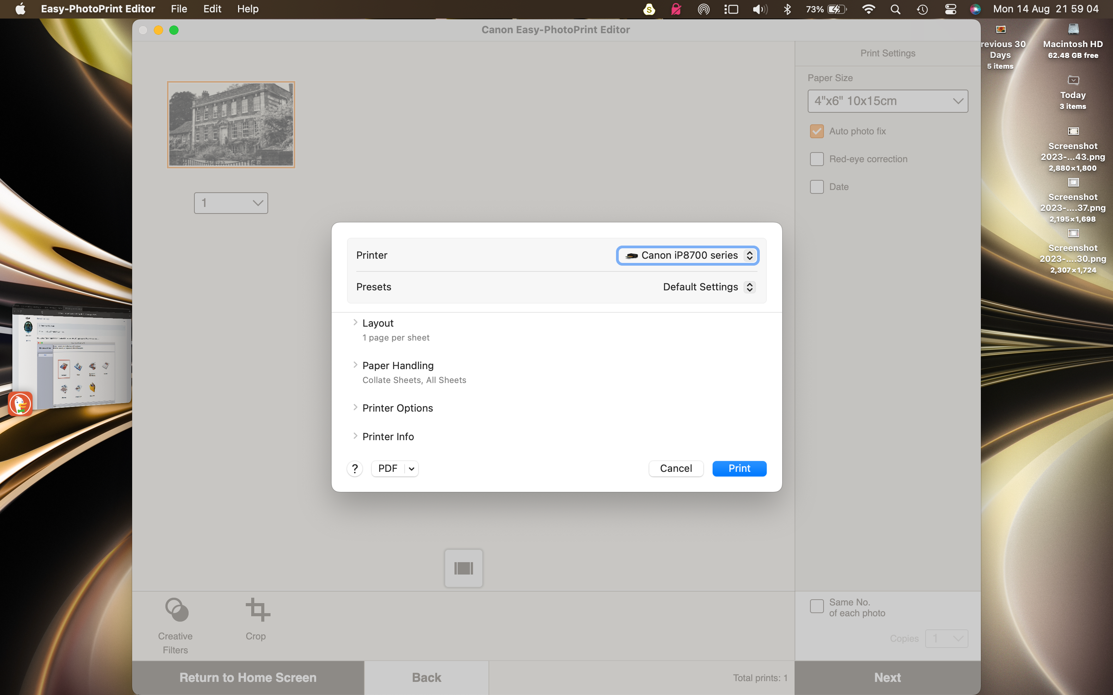The image size is (1113, 695).
Task: Click the help question mark button
Action: click(355, 468)
